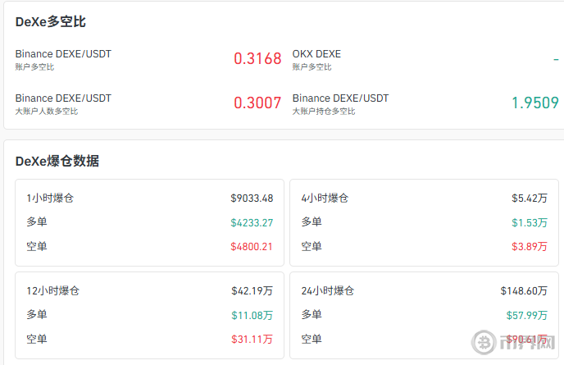Click the $3.89万 short liquidation value
This screenshot has width=564, height=365.
[x=530, y=247]
